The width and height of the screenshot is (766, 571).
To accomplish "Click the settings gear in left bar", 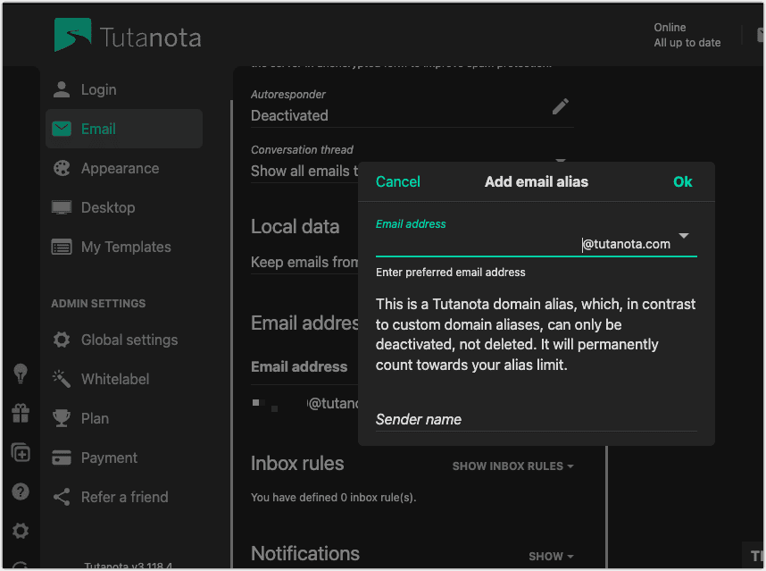I will (21, 531).
